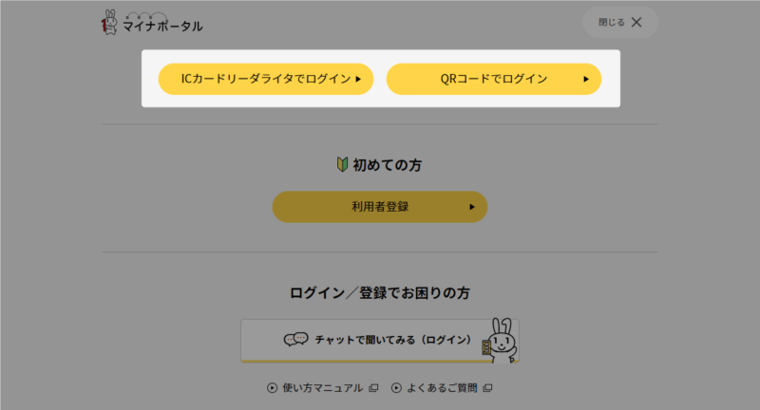The image size is (760, 410).
Task: Click circle arrow icon before 使い方マニュアル
Action: [x=272, y=387]
